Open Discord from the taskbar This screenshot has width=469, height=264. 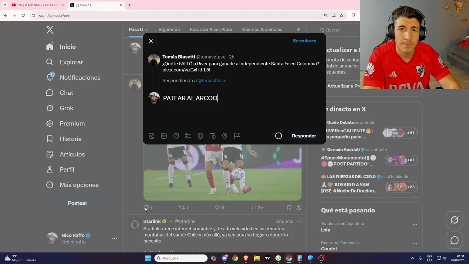(225, 258)
